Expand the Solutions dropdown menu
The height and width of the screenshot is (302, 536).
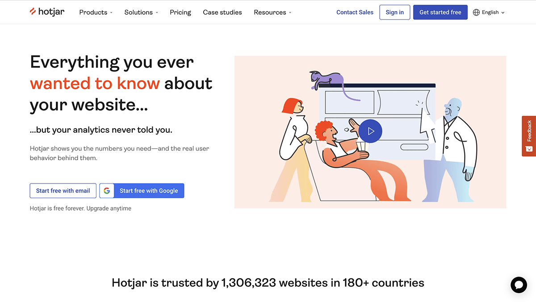click(141, 12)
